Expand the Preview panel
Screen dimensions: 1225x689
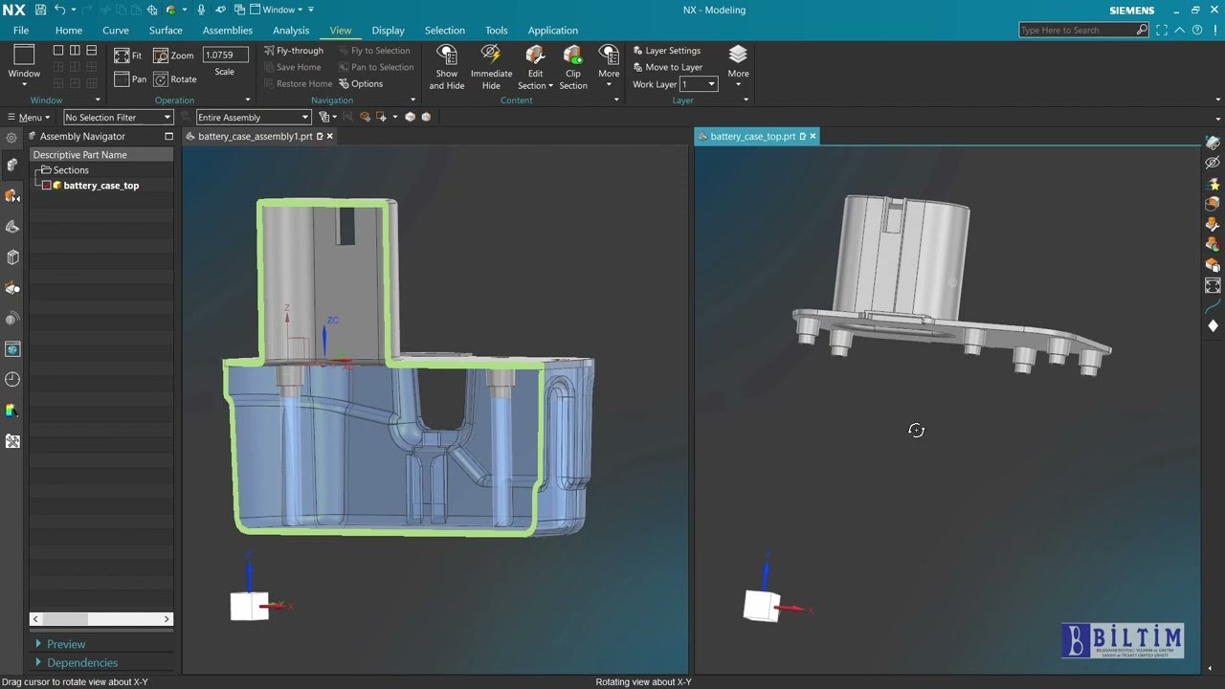60,644
